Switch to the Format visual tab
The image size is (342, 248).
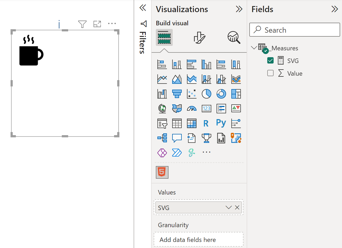pyautogui.click(x=199, y=37)
